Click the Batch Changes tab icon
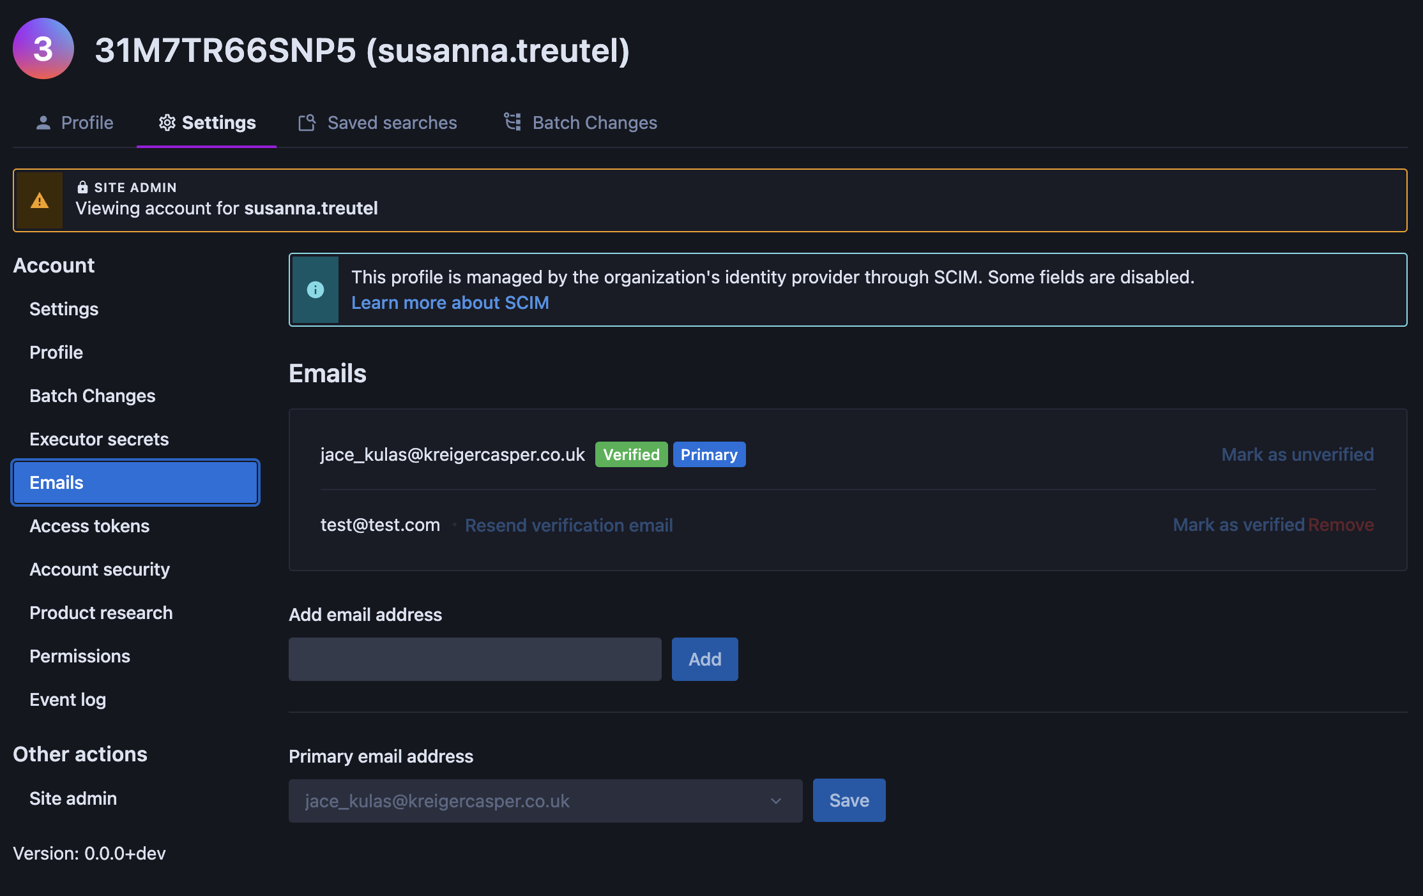1423x896 pixels. pyautogui.click(x=512, y=121)
